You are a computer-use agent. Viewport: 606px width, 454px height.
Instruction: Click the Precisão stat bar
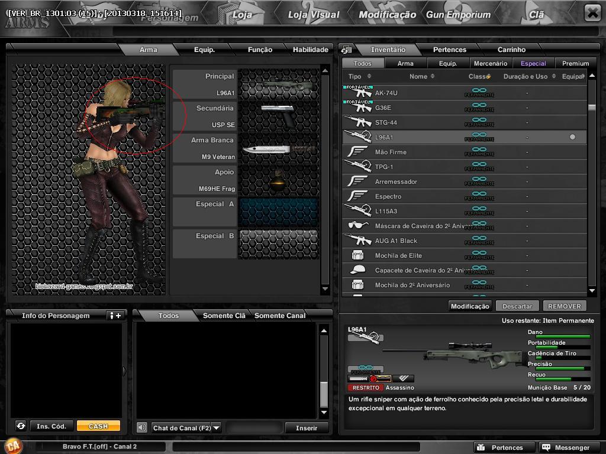pos(561,368)
